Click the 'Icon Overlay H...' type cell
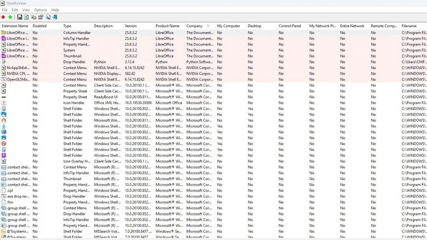 [77, 161]
